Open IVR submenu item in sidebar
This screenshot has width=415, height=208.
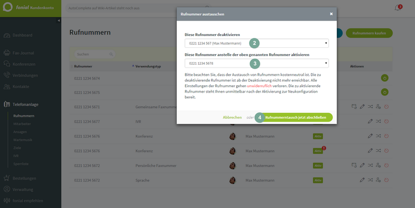click(16, 156)
